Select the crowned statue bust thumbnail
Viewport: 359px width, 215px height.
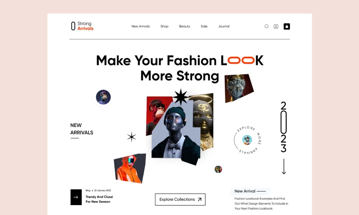pos(239,88)
